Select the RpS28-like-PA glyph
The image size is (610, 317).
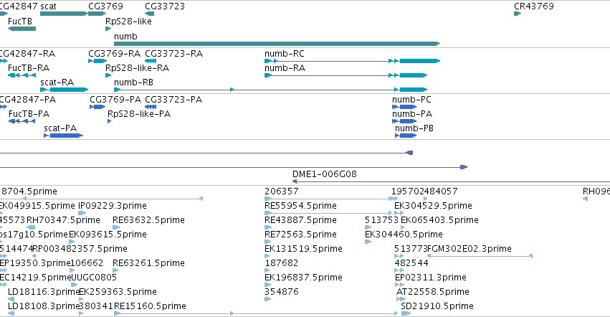tap(110, 121)
